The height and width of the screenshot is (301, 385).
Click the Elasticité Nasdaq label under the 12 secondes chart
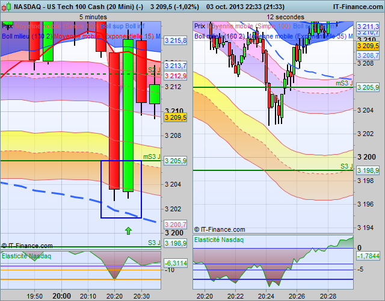pyautogui.click(x=219, y=240)
